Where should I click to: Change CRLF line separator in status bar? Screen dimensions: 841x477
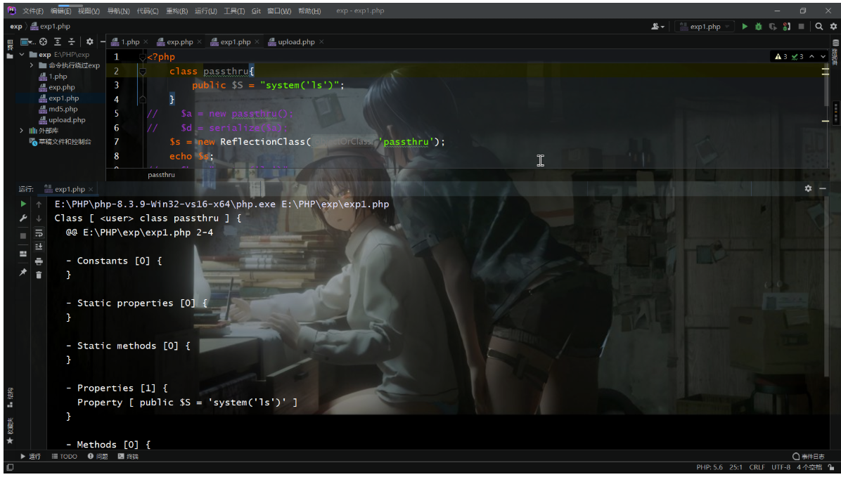(757, 467)
